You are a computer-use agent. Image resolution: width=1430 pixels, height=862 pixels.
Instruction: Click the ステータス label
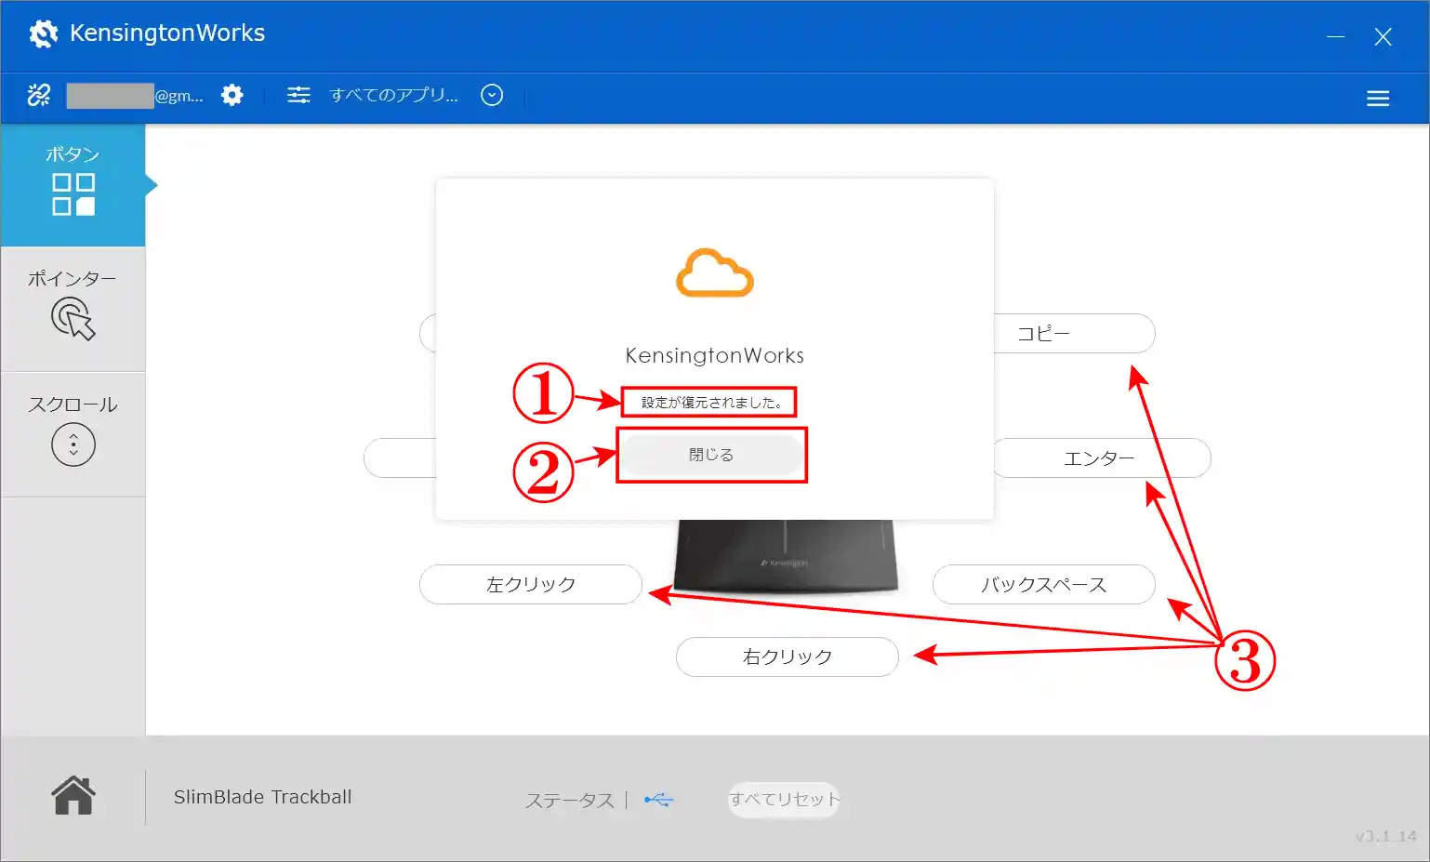[x=570, y=801]
